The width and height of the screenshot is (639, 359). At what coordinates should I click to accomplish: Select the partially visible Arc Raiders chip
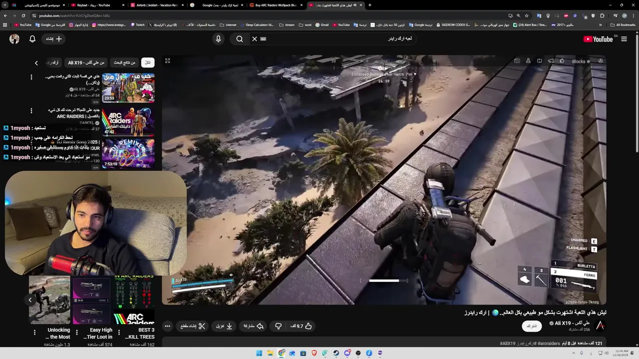tap(53, 62)
